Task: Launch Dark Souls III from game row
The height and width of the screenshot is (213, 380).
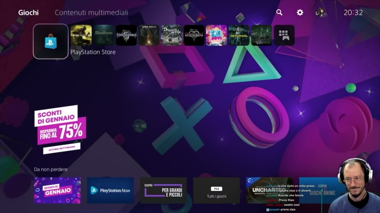Action: pyautogui.click(x=81, y=35)
